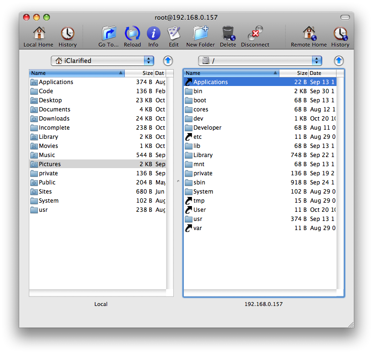Click the Delete trash icon
The width and height of the screenshot is (373, 354).
coord(228,34)
